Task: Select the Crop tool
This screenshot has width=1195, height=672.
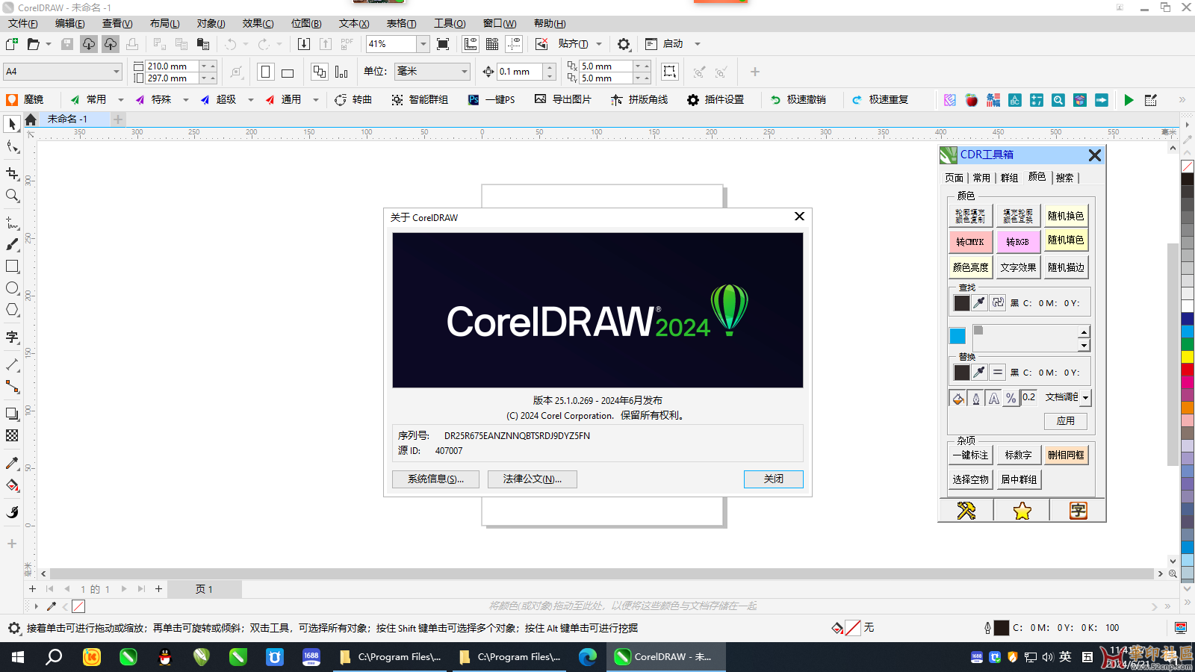Action: coord(12,173)
